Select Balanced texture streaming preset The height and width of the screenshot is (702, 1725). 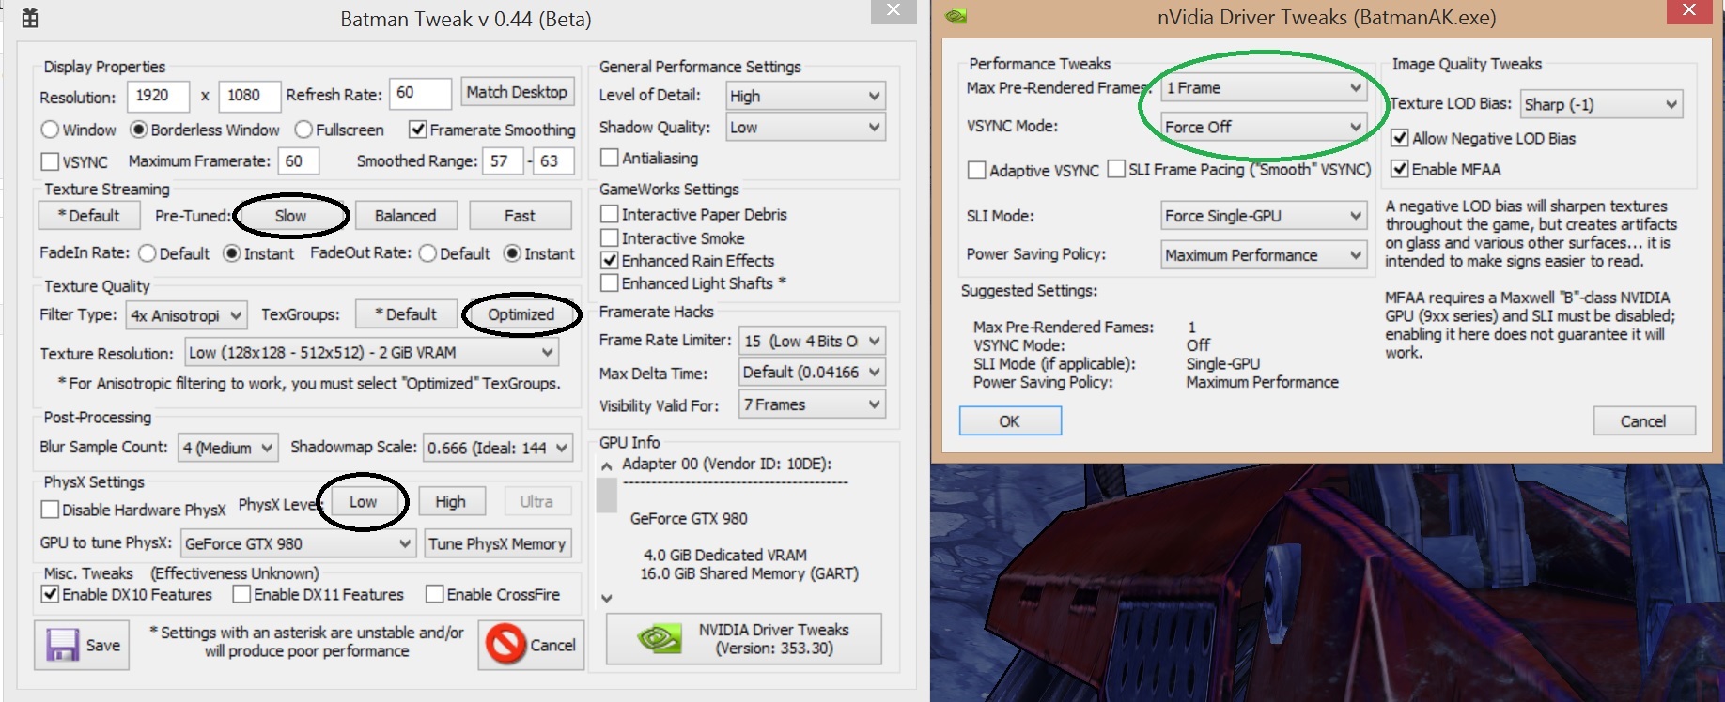(x=405, y=216)
